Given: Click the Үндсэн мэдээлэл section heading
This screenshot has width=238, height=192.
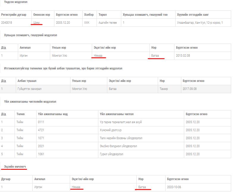Looking at the screenshot, I should 15,2.
